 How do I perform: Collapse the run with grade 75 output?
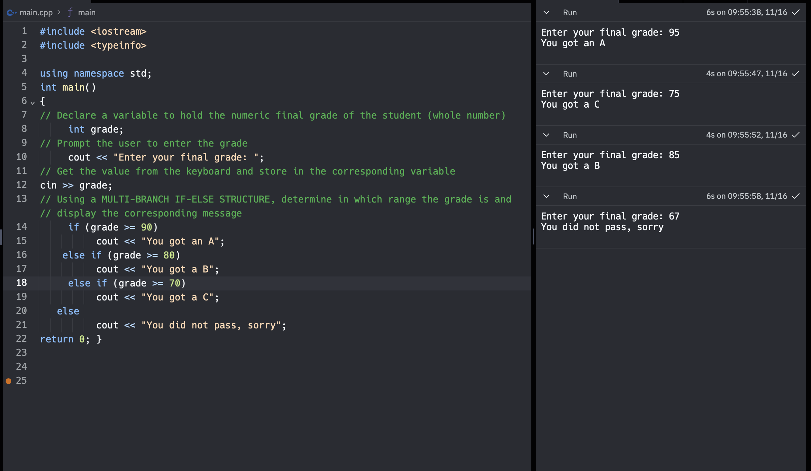(x=546, y=74)
